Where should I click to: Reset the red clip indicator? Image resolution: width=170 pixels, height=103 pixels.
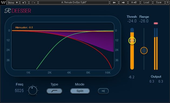point(156,23)
